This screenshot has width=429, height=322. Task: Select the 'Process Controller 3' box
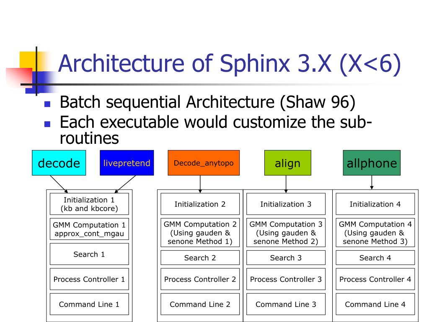tap(286, 279)
